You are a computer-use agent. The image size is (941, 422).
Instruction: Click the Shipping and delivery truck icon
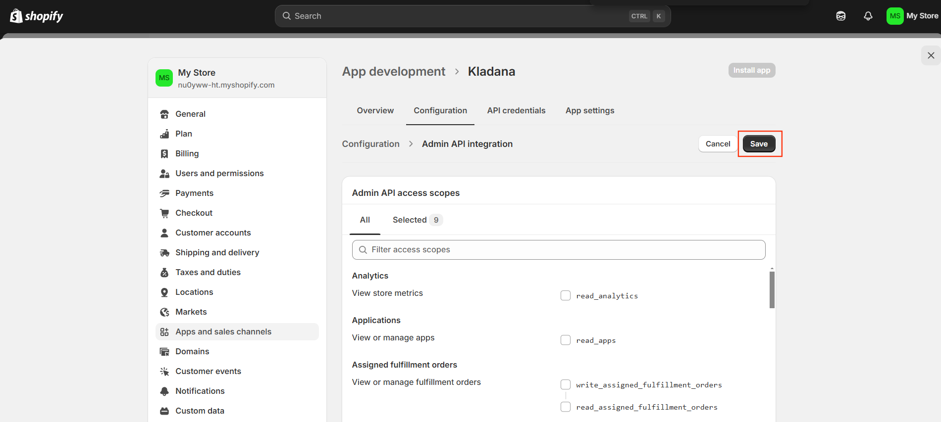(164, 253)
